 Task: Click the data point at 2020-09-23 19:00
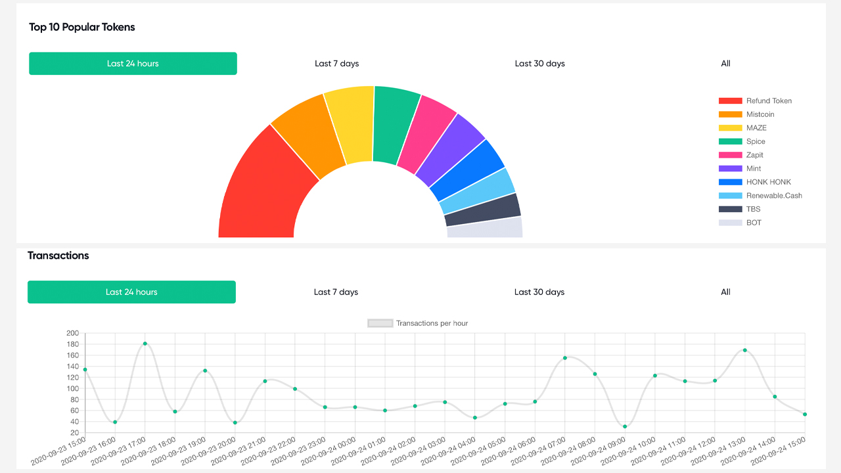coord(205,371)
